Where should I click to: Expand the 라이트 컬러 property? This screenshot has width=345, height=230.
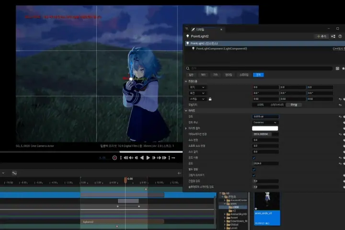point(186,128)
